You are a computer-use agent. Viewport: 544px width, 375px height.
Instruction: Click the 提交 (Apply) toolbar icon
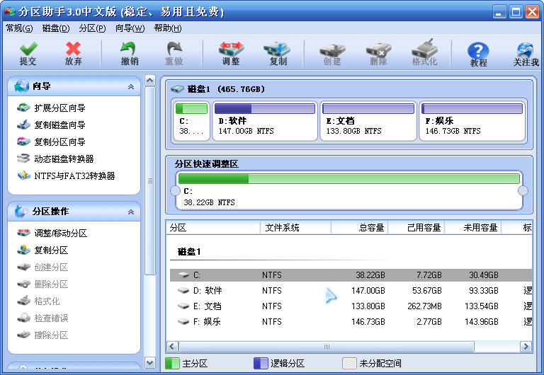(x=28, y=53)
